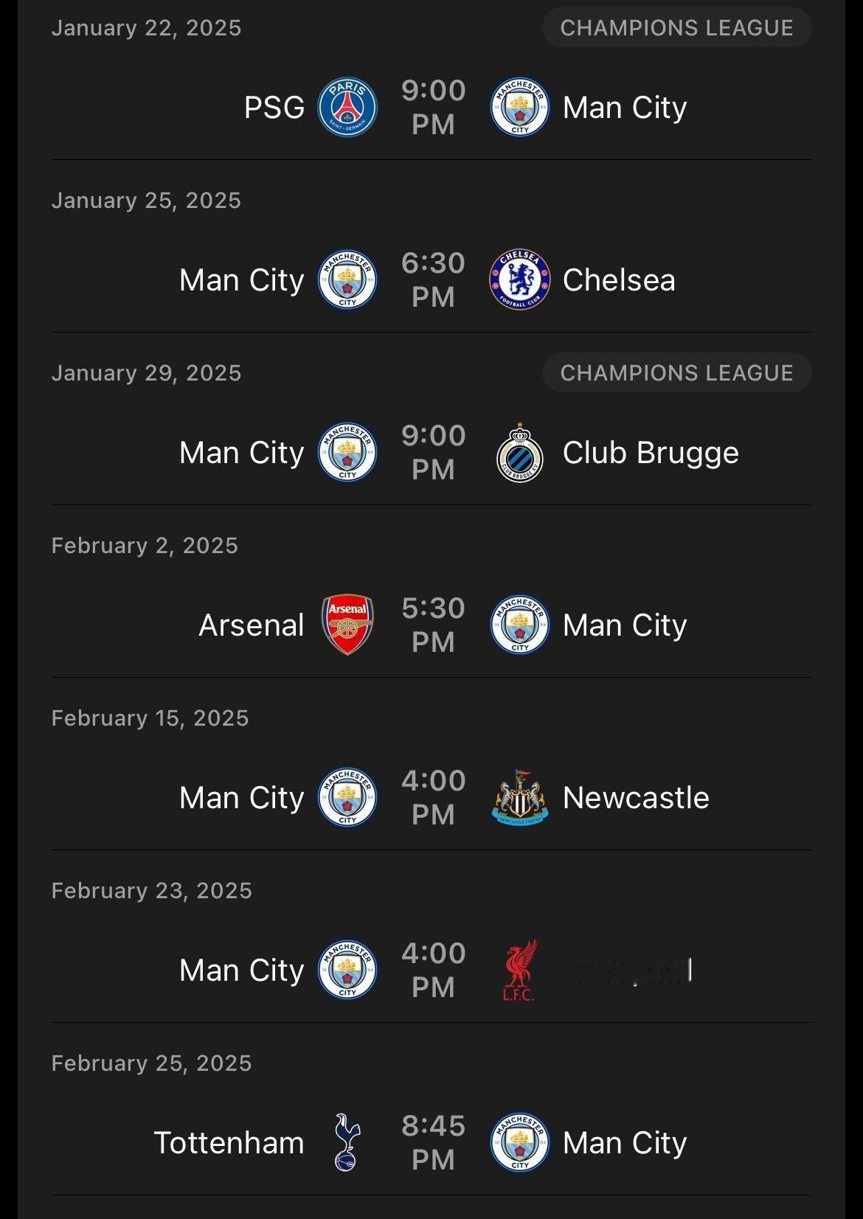
Task: Tap Man City crest in Tottenham fixture
Action: [x=520, y=1143]
